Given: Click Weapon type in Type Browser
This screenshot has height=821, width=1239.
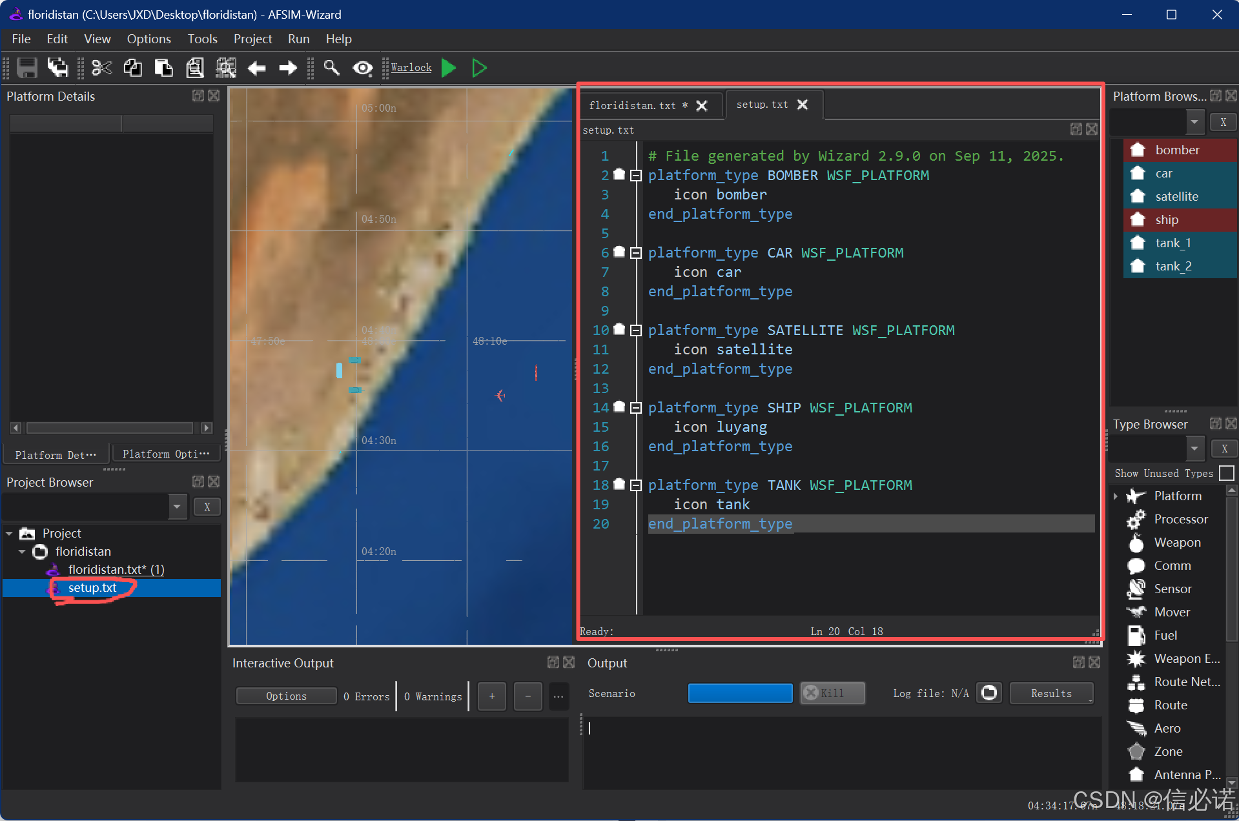Looking at the screenshot, I should coord(1177,542).
